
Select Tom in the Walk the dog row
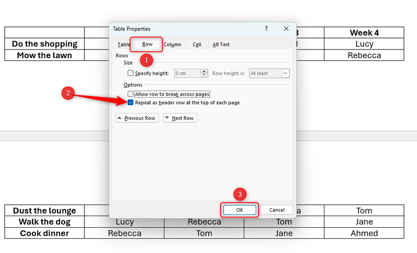284,222
